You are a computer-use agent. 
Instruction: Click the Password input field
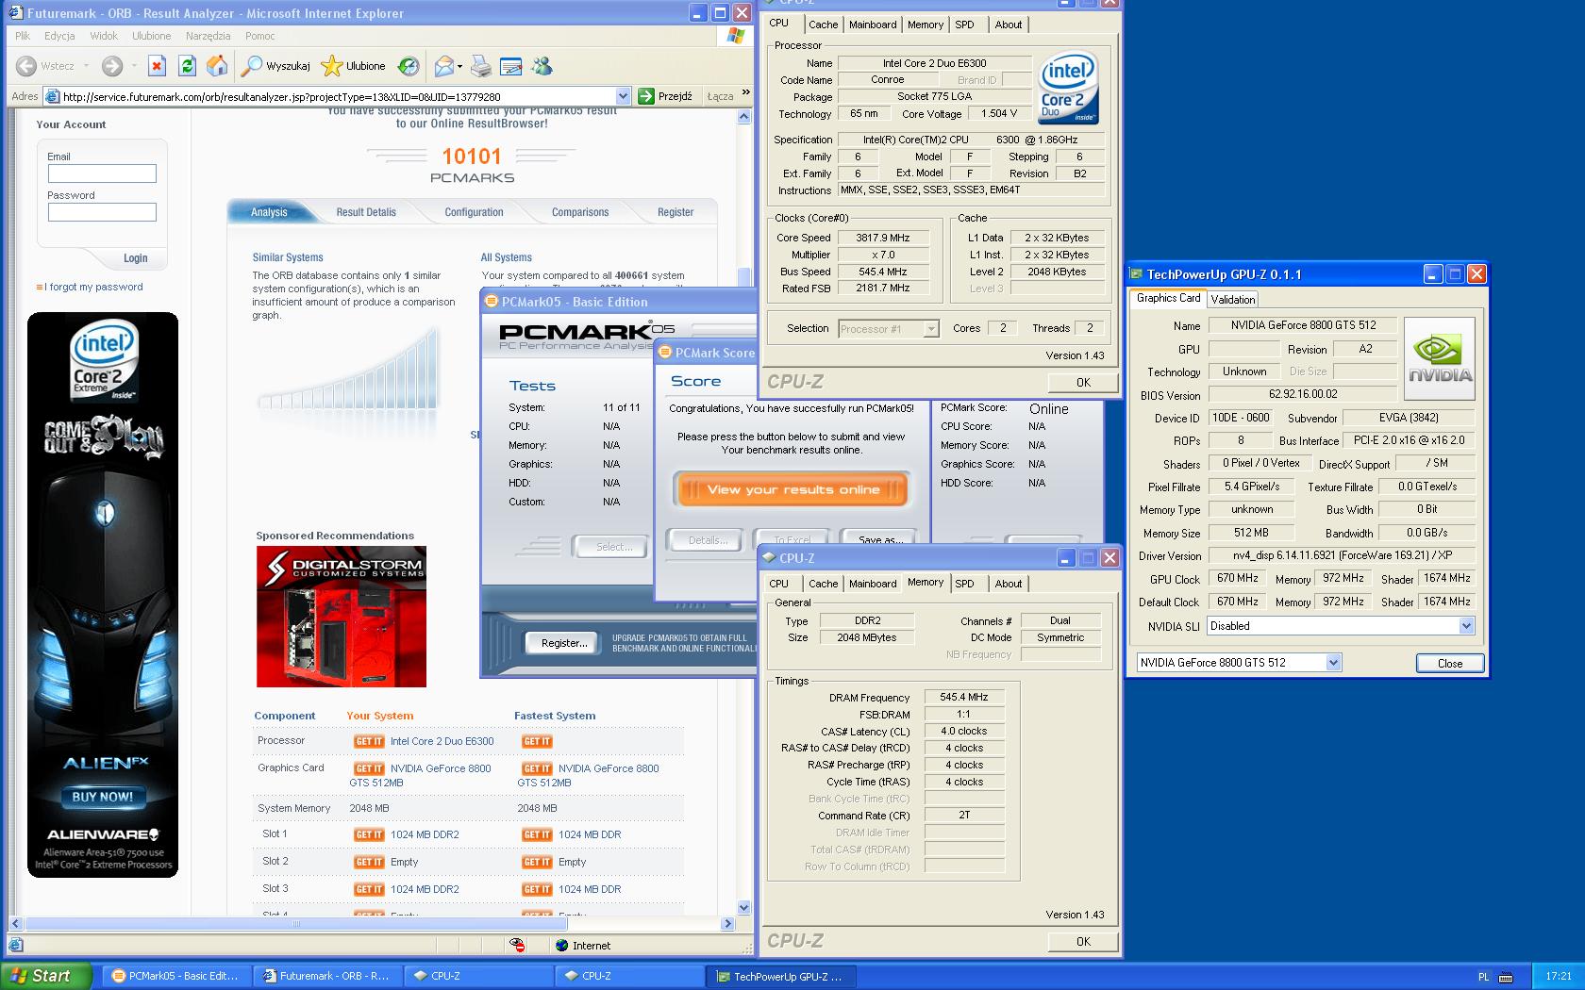tap(102, 212)
